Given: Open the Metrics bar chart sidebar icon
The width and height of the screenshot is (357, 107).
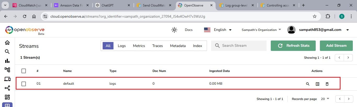Looking at the screenshot, I should click(7, 61).
